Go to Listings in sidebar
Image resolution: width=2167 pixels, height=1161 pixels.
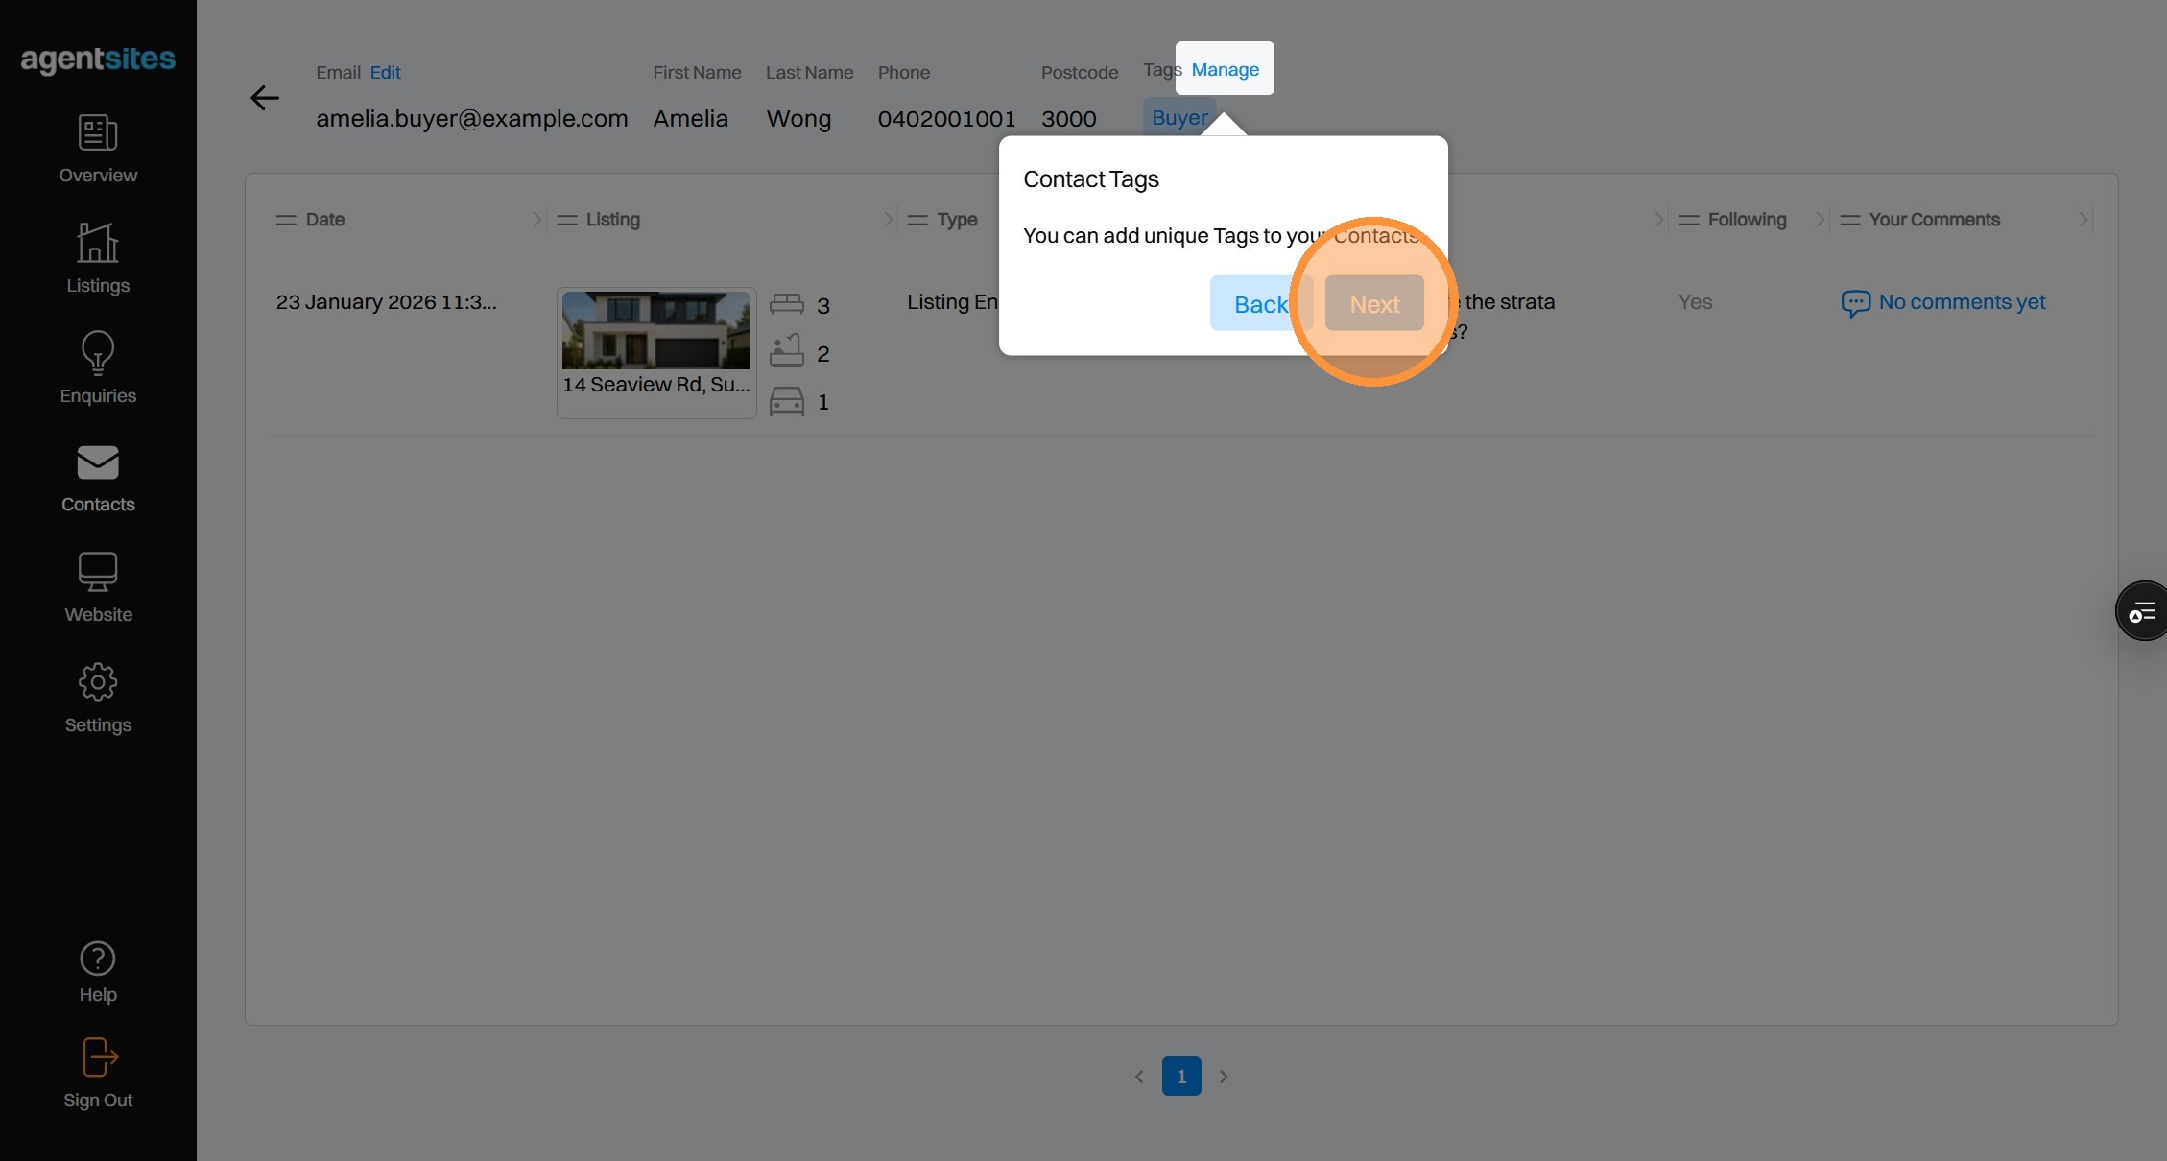[x=98, y=243]
